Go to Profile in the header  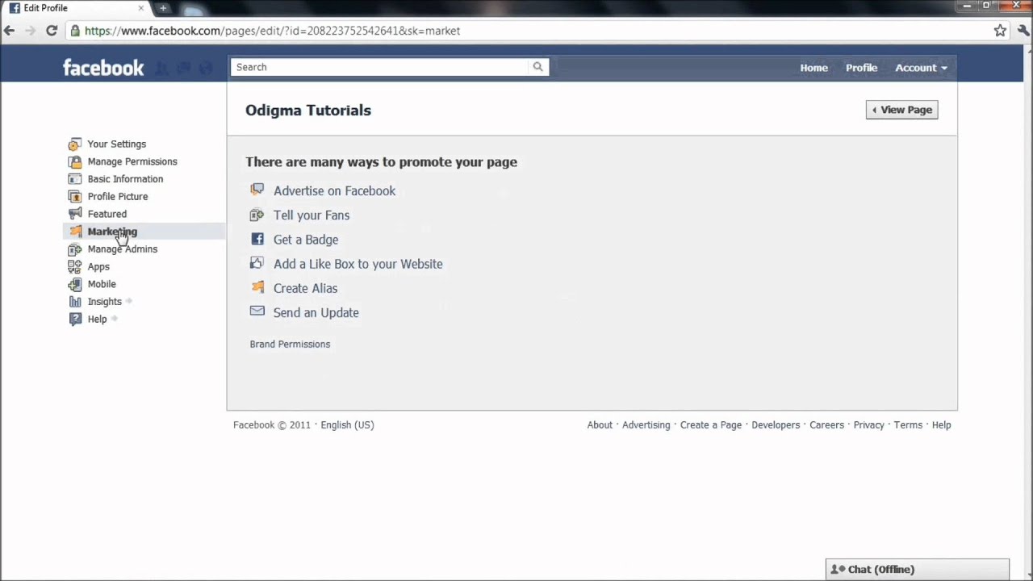pyautogui.click(x=861, y=68)
